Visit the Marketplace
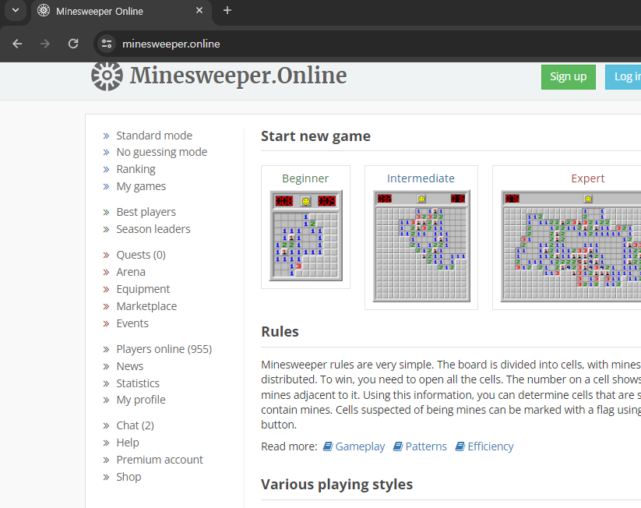641x508 pixels. click(x=146, y=306)
